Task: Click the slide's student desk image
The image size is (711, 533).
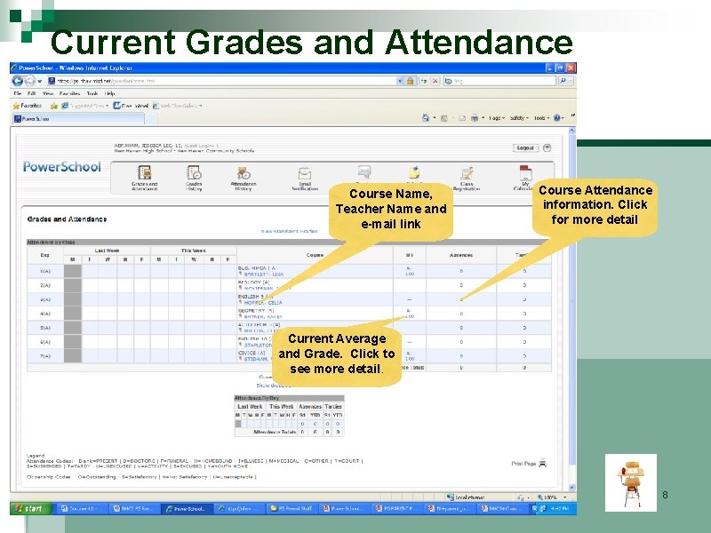Action: (631, 482)
